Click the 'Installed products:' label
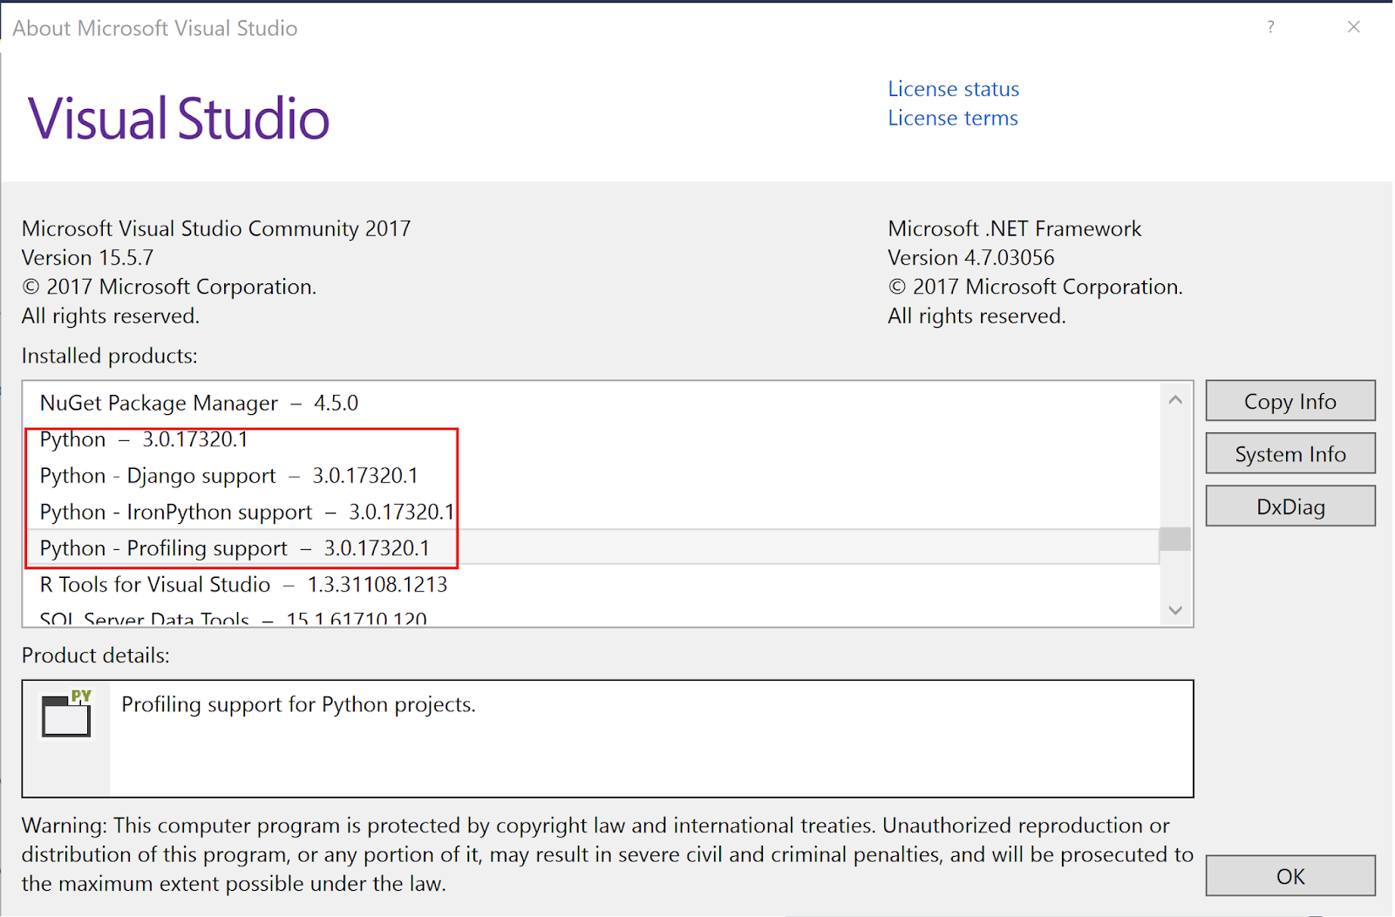The image size is (1395, 917). [109, 356]
